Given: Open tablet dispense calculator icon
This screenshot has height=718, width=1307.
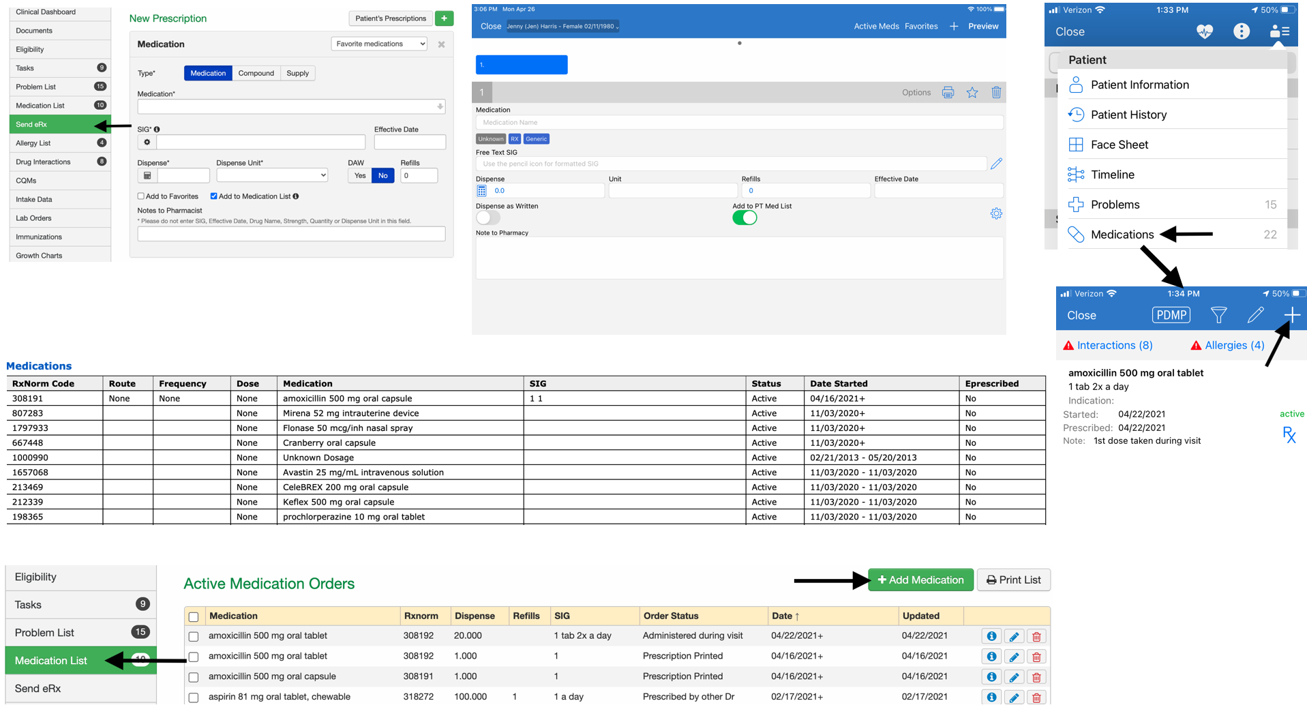Looking at the screenshot, I should [x=481, y=191].
